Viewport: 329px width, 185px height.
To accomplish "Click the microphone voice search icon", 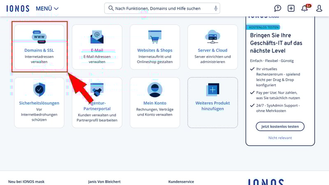I will tap(215, 8).
